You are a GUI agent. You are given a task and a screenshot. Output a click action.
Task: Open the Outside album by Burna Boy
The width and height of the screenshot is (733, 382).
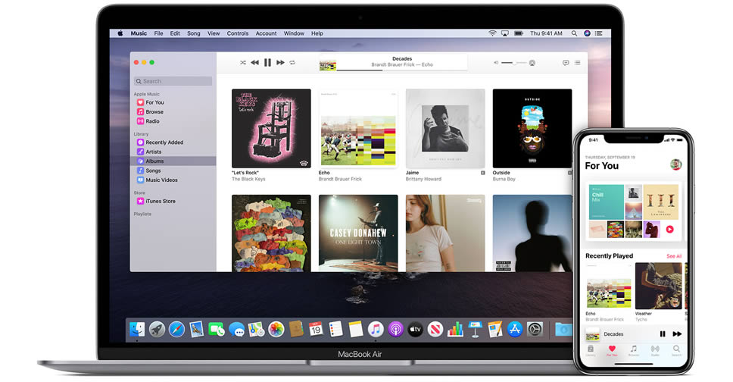pos(532,128)
